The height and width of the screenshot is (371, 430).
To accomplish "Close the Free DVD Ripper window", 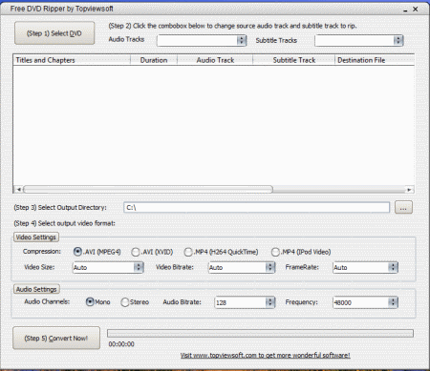I will (416, 10).
